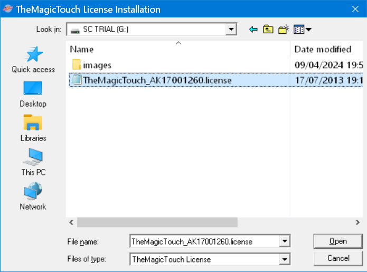Close the License Installation dialog
Image resolution: width=367 pixels, height=272 pixels.
point(355,9)
